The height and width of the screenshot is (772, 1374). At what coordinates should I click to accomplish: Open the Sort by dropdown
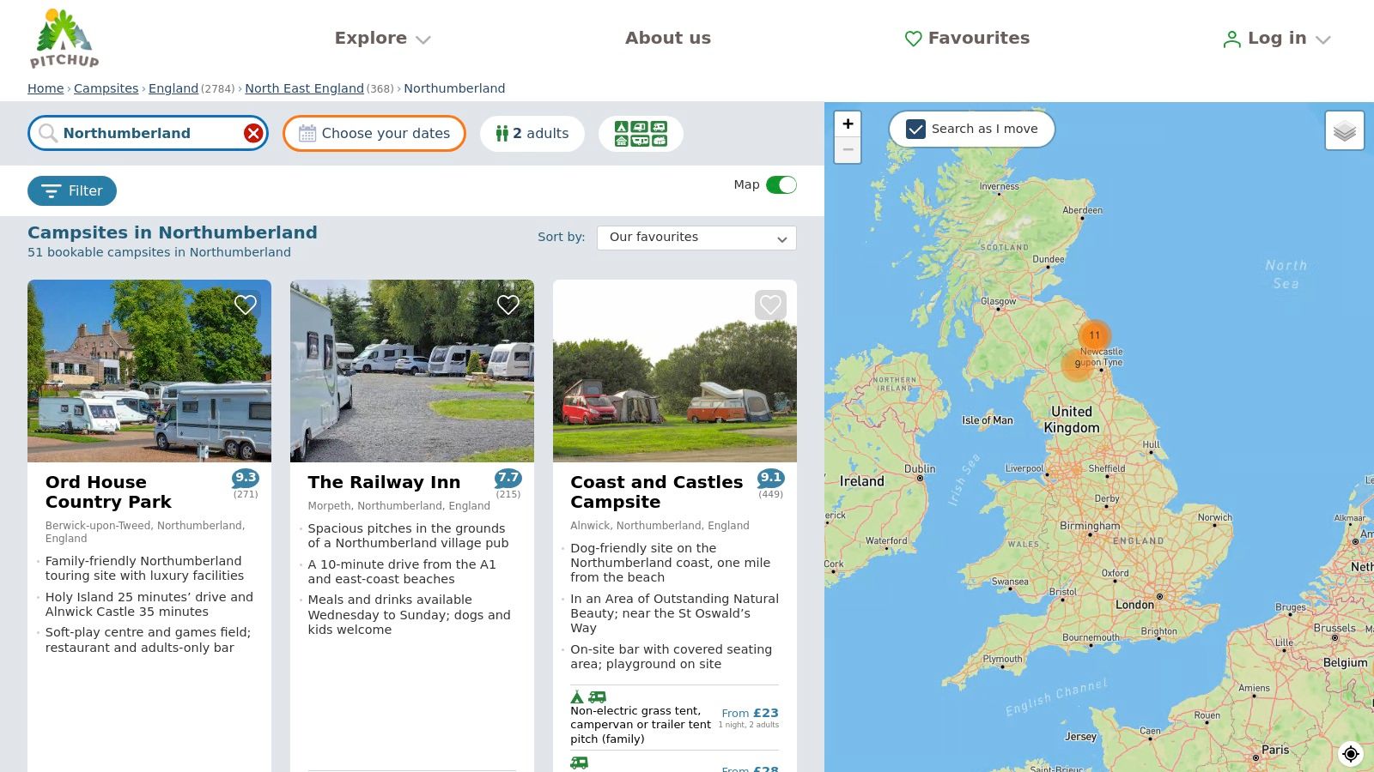pos(696,238)
